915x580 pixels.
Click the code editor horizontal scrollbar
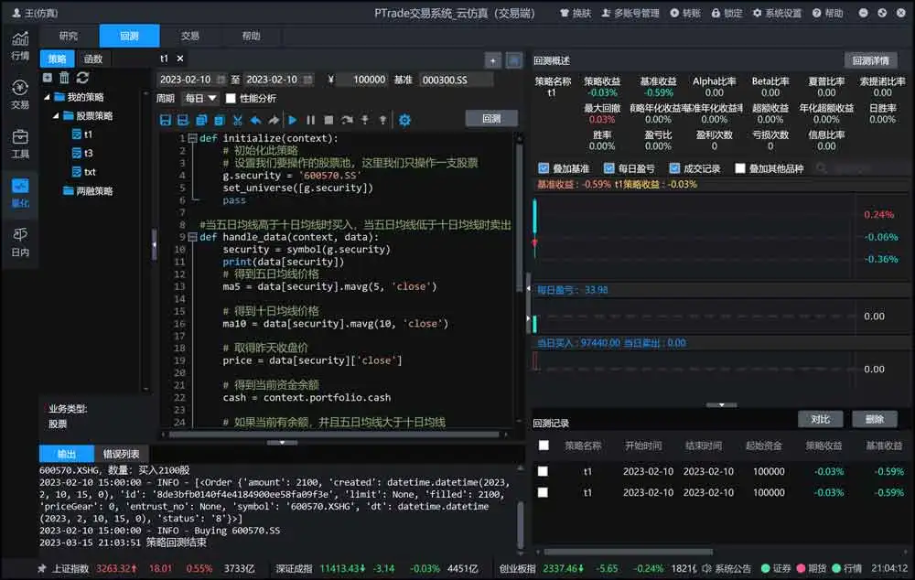(334, 435)
